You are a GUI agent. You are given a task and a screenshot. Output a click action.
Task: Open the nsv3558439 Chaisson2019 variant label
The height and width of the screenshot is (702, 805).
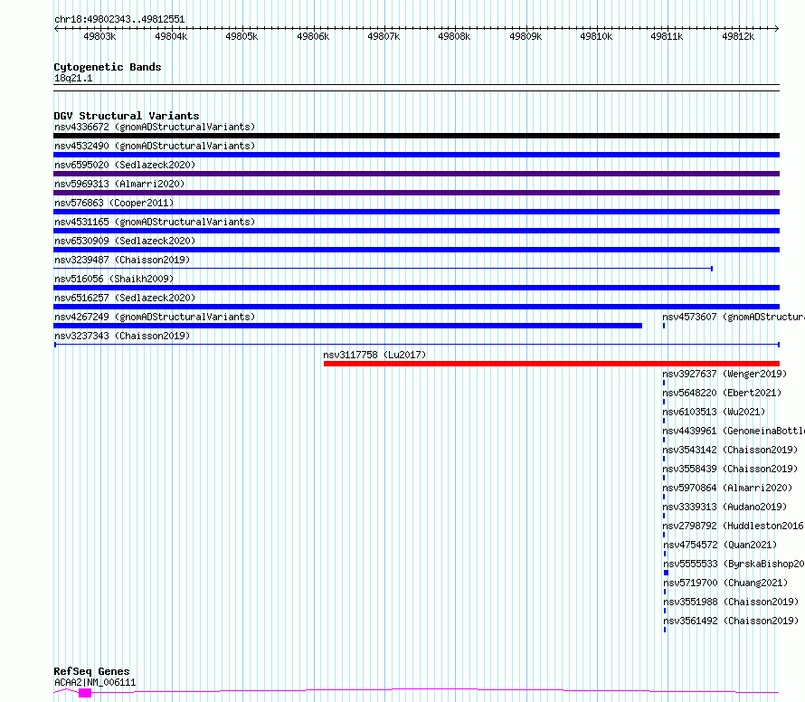click(730, 469)
